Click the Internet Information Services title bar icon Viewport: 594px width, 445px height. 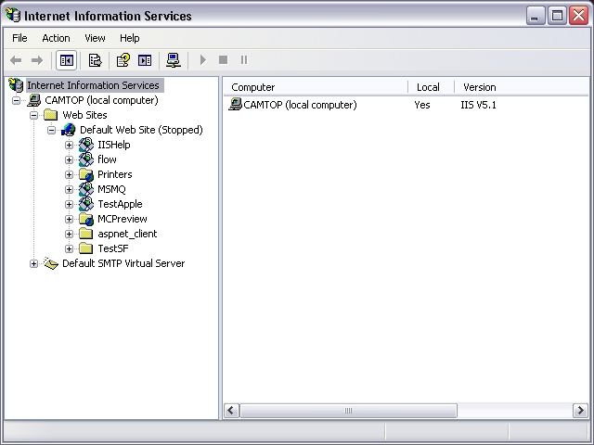tap(13, 15)
